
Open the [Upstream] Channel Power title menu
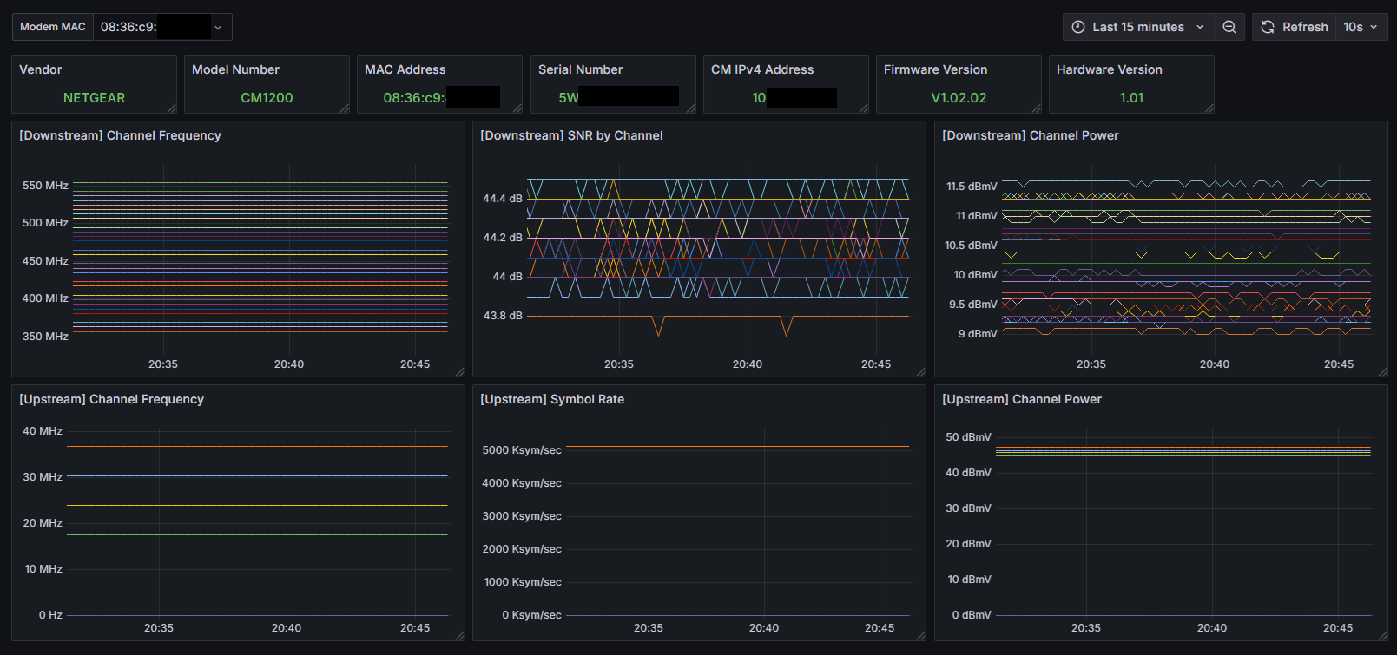click(1021, 399)
